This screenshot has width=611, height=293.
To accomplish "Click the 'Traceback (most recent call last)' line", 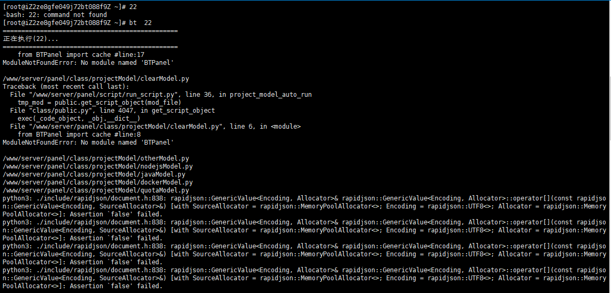I will point(66,87).
